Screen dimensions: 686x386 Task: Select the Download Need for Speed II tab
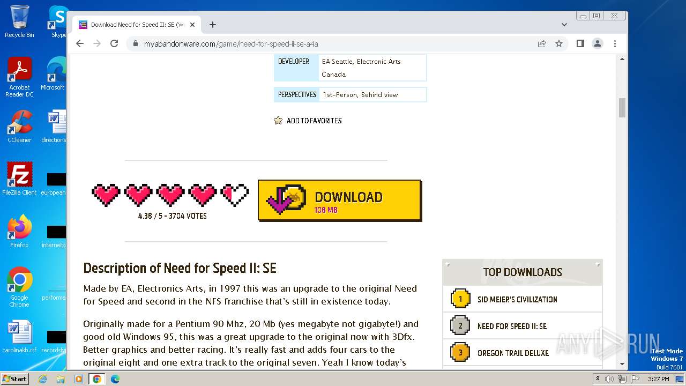pos(137,25)
